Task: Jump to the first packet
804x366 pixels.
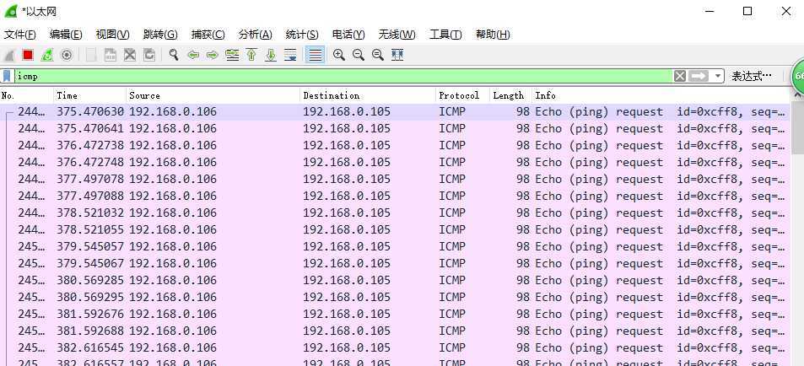Action: tap(251, 55)
